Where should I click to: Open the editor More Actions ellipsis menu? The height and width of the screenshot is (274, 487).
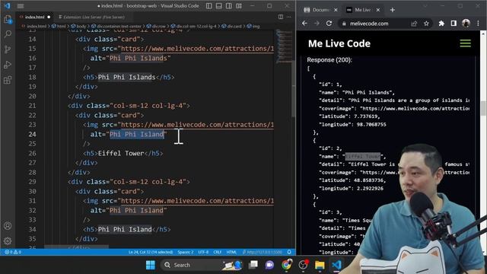click(x=289, y=17)
